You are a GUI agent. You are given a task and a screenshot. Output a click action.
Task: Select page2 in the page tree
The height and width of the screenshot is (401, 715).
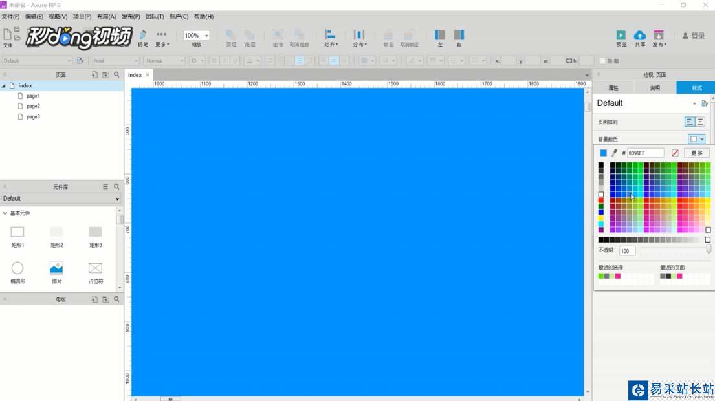pyautogui.click(x=33, y=106)
